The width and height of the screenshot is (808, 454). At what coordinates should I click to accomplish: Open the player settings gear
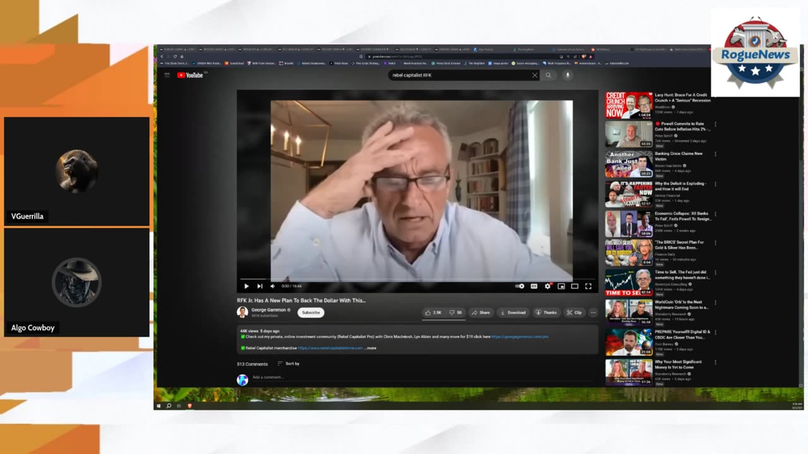click(x=547, y=286)
